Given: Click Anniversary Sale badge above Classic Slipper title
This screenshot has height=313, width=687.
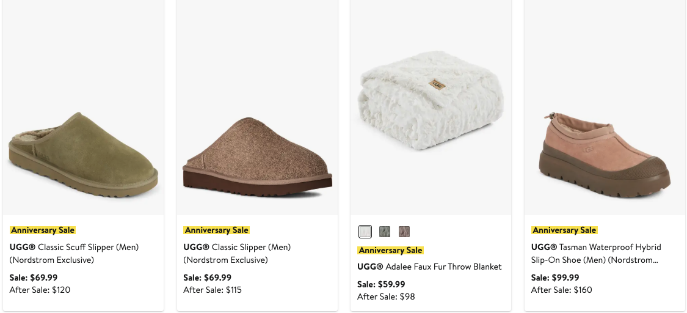Looking at the screenshot, I should pos(217,230).
